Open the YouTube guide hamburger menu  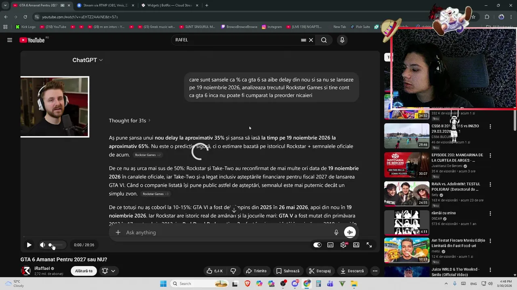pyautogui.click(x=10, y=40)
